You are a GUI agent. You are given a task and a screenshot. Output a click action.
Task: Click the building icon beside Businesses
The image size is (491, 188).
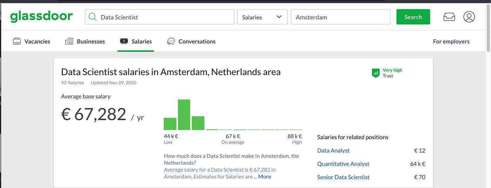pyautogui.click(x=69, y=41)
